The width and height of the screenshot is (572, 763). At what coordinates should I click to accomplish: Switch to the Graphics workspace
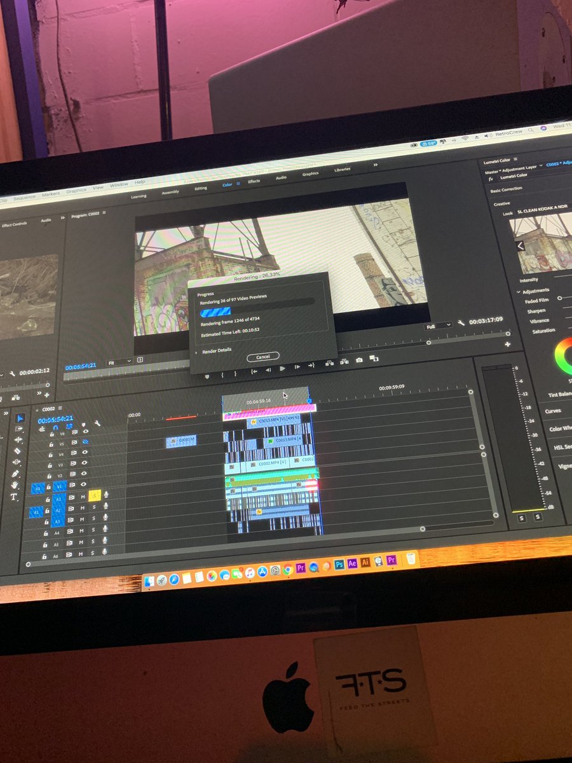[310, 174]
